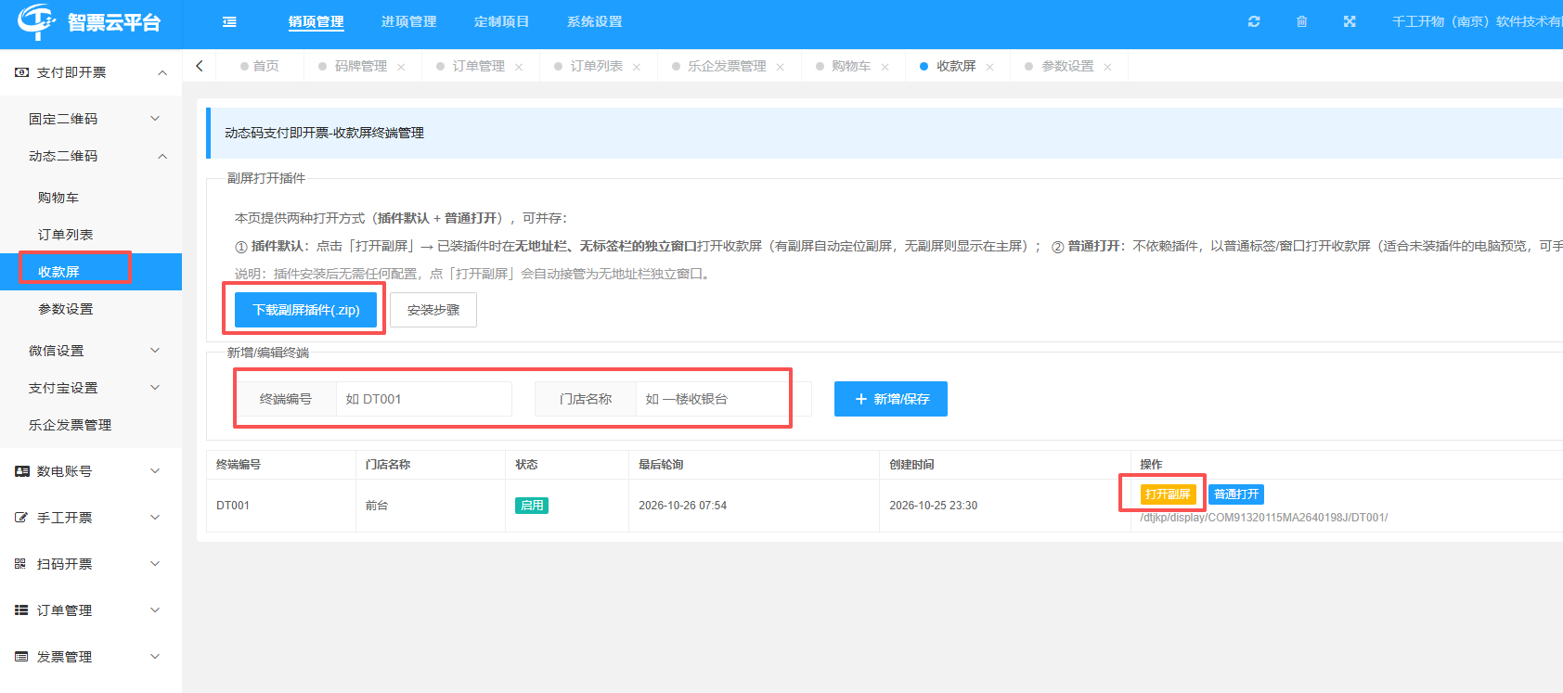Expand the 手工开票 sidebar menu
The image size is (1563, 693).
155,518
